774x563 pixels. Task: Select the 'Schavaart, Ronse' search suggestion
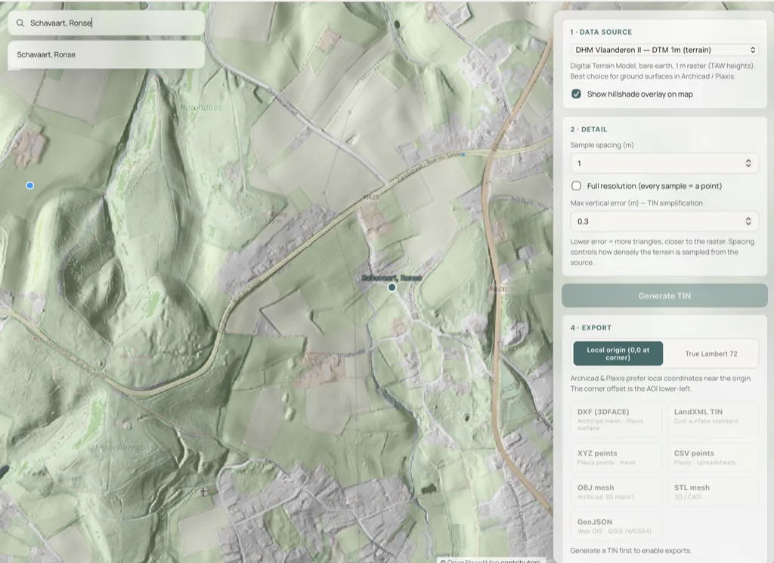point(106,54)
